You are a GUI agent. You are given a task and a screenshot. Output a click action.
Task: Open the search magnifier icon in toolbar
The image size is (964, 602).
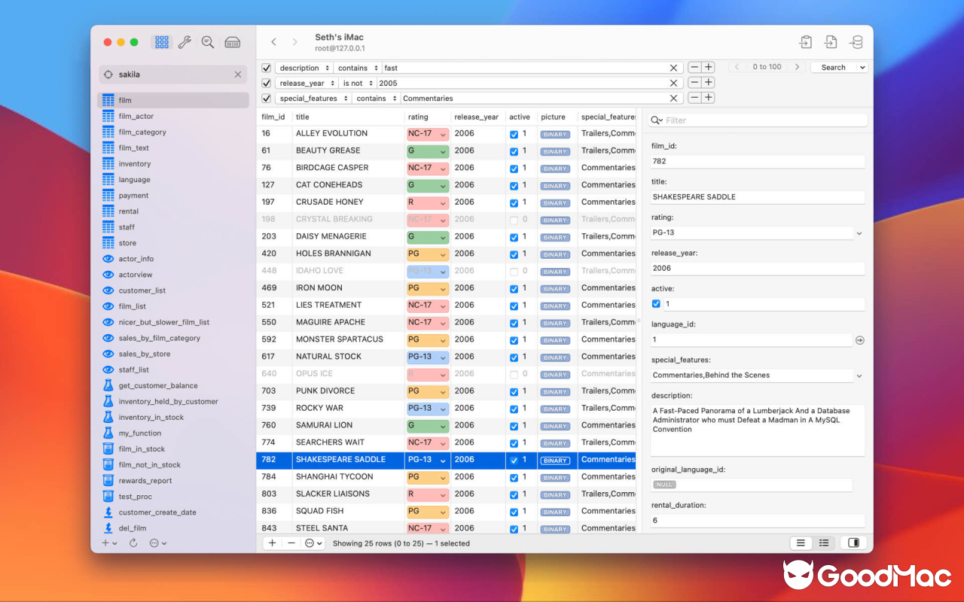click(208, 42)
